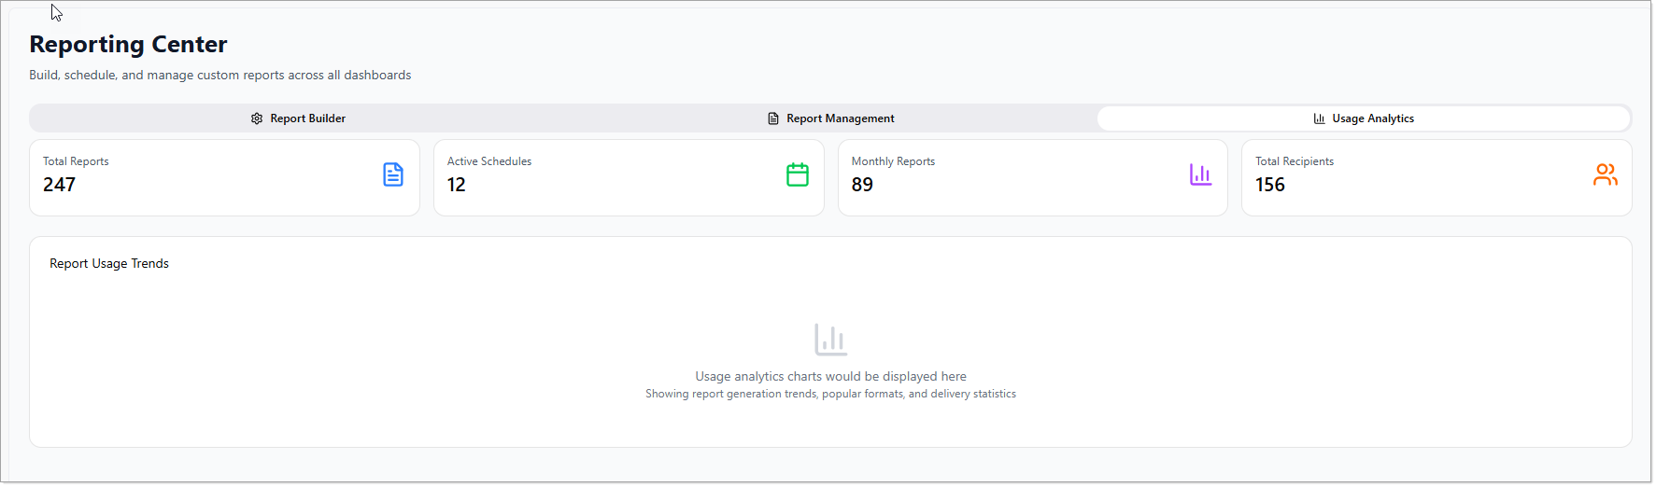Switch to the Report Builder tab label
The image size is (1656, 487).
(x=307, y=118)
